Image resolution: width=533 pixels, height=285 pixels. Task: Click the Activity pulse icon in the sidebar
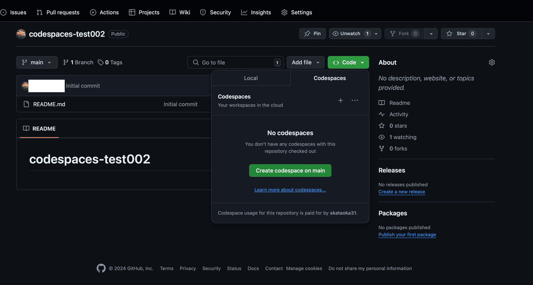pyautogui.click(x=382, y=114)
